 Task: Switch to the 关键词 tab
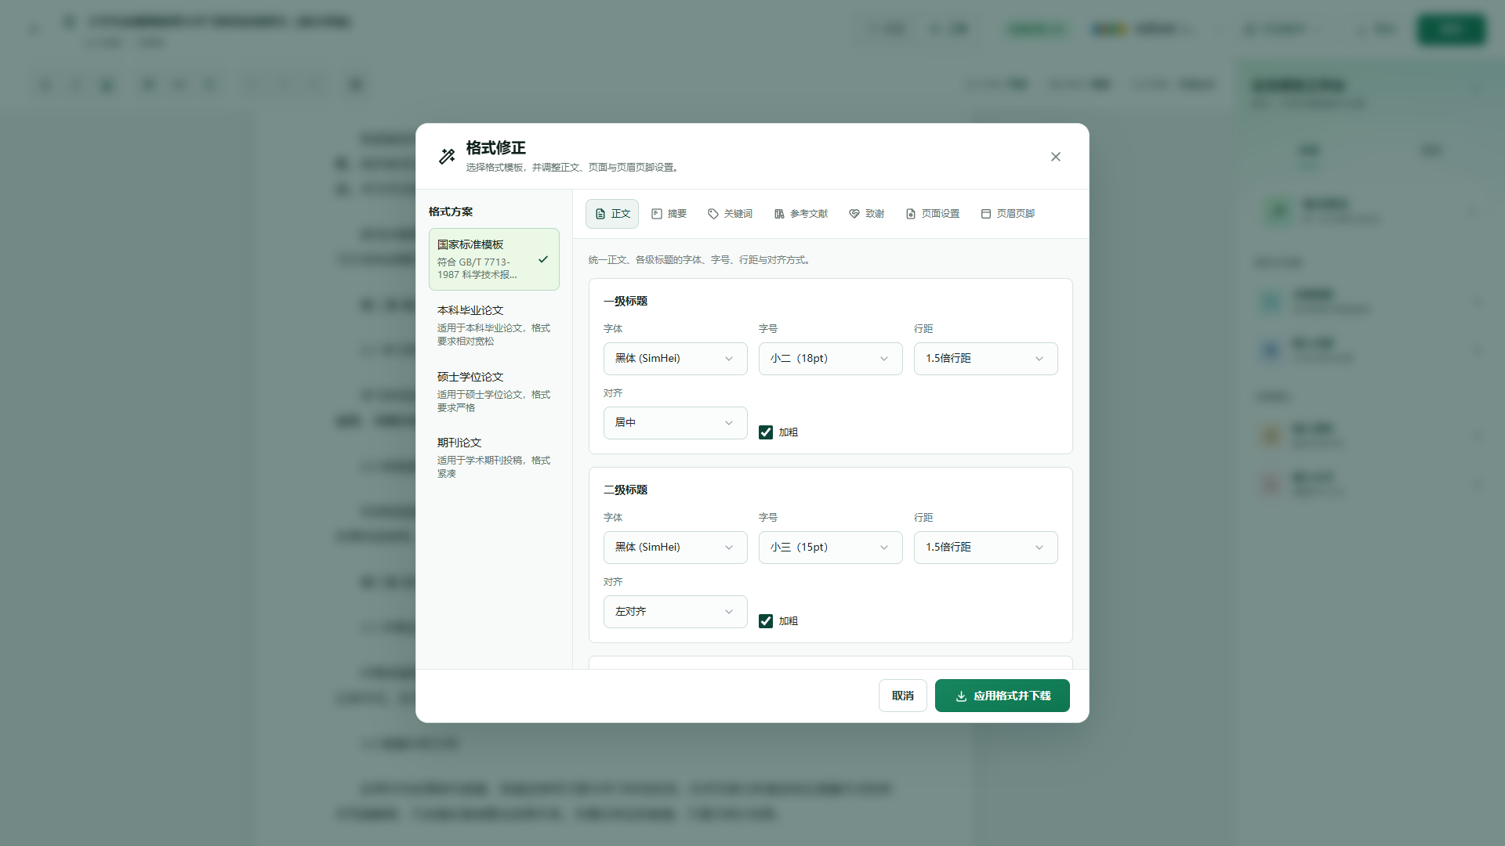[730, 214]
